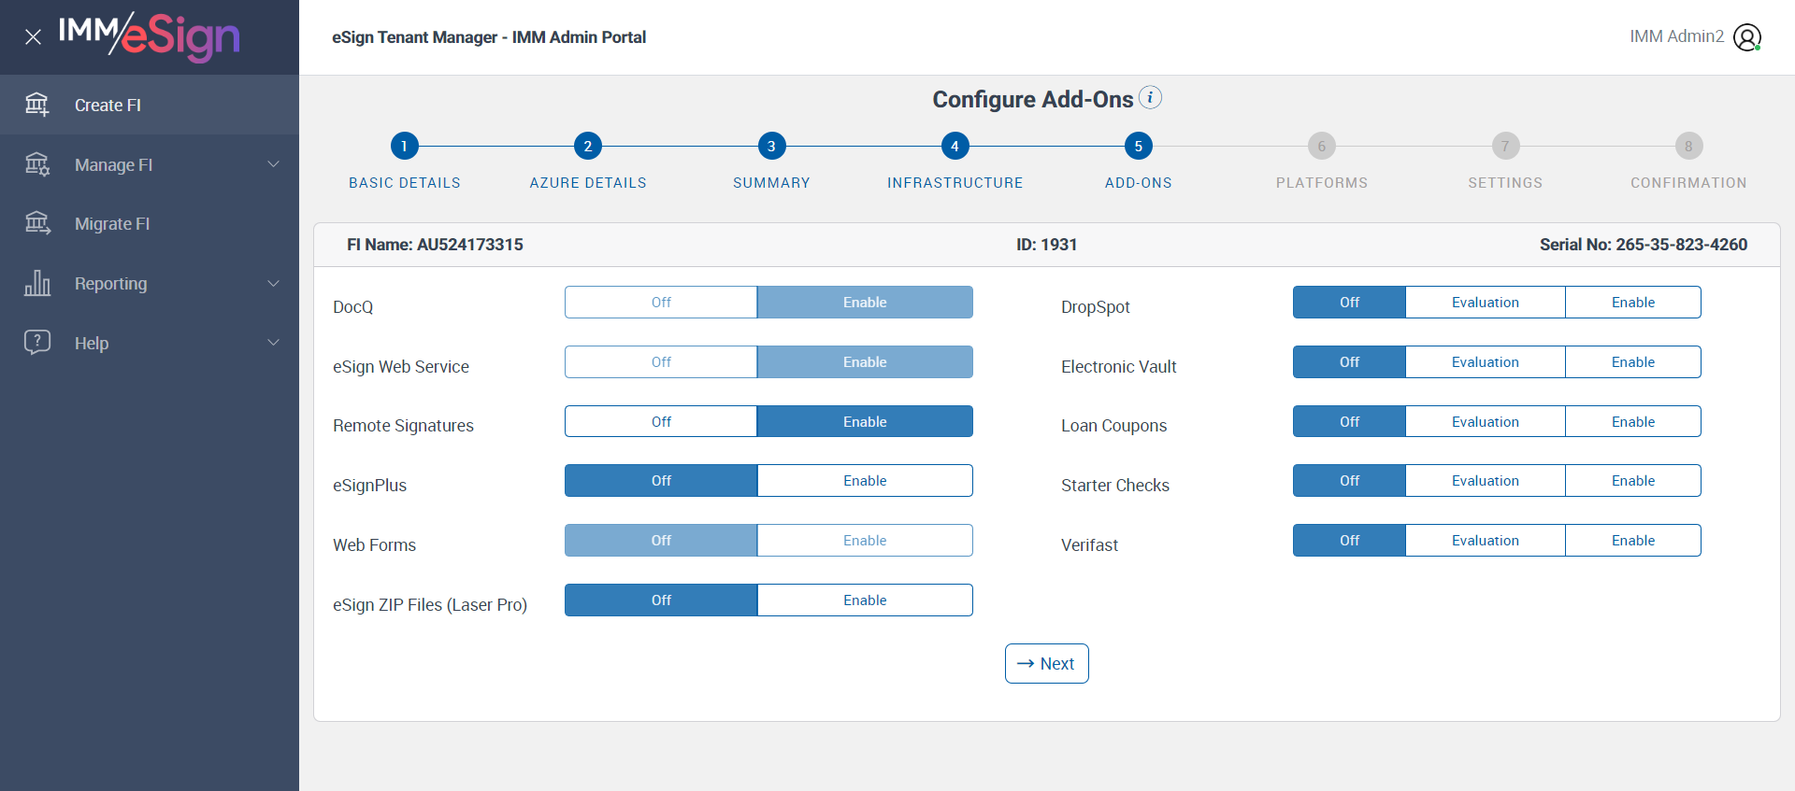
Task: Click the Manage FI bank-gear icon
Action: 37,164
